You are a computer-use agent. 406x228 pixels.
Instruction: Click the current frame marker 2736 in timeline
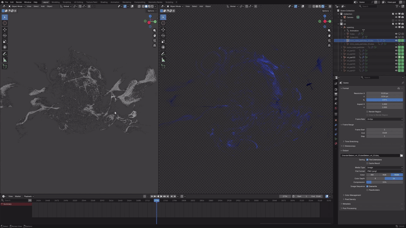(156, 201)
